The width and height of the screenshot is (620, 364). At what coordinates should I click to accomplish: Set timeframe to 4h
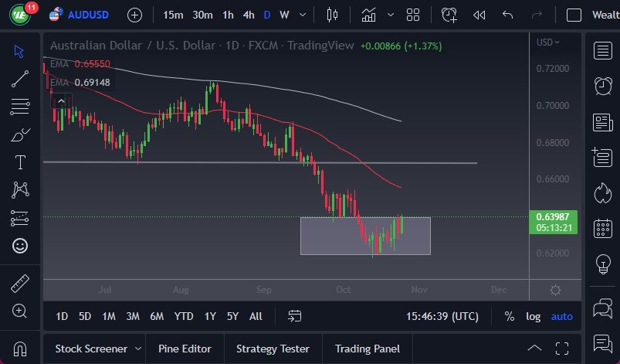pyautogui.click(x=248, y=15)
